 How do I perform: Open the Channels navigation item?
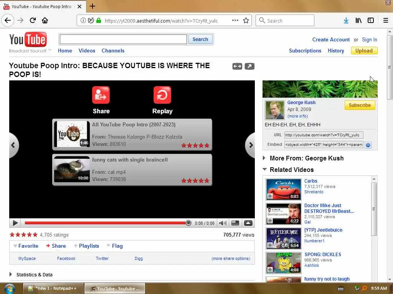click(113, 51)
